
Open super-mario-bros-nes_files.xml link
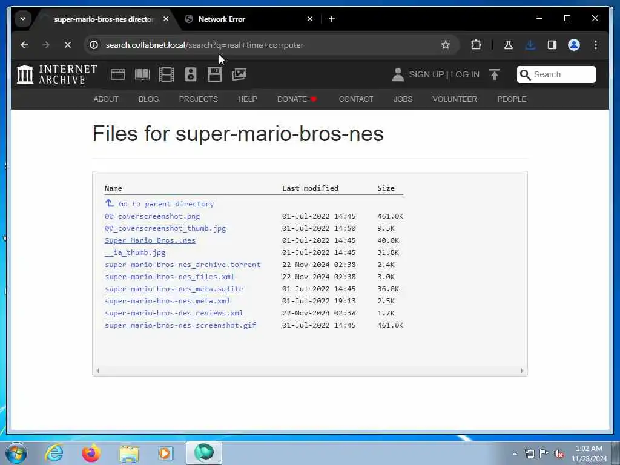click(x=170, y=277)
